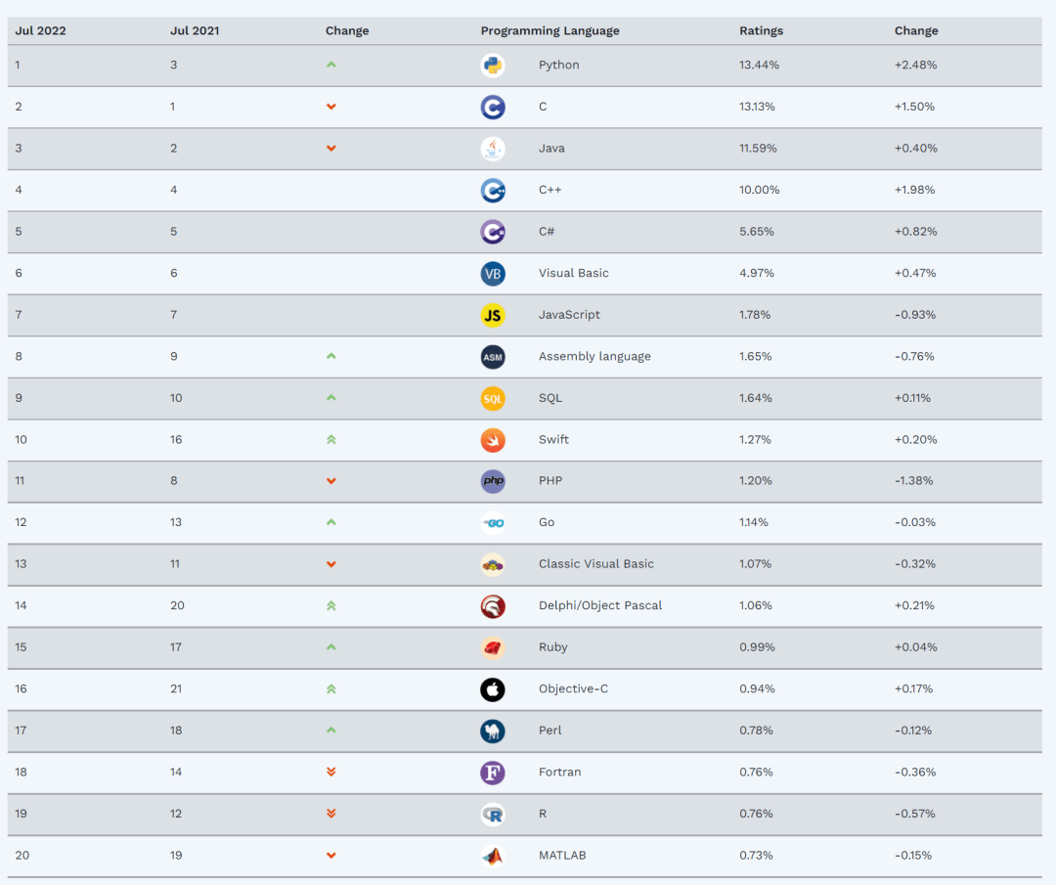Screen dimensions: 1056x885
Task: Click the PHP logo icon
Action: (x=493, y=481)
